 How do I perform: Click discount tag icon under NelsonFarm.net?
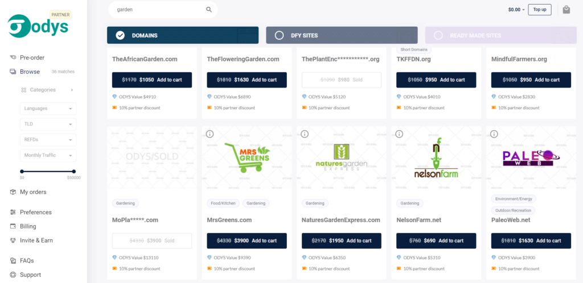coord(399,269)
